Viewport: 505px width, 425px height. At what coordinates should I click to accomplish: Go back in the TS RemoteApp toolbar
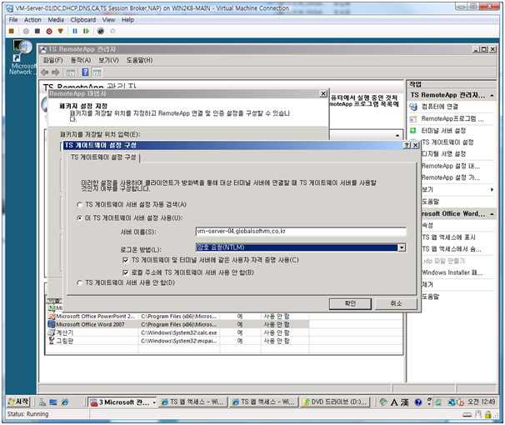(x=45, y=72)
